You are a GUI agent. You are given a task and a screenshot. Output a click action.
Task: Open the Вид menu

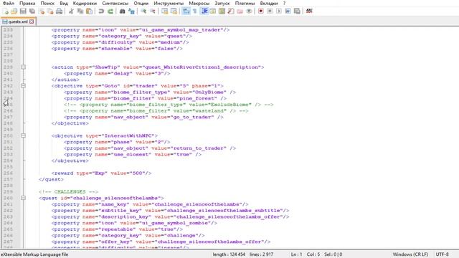tap(64, 3)
